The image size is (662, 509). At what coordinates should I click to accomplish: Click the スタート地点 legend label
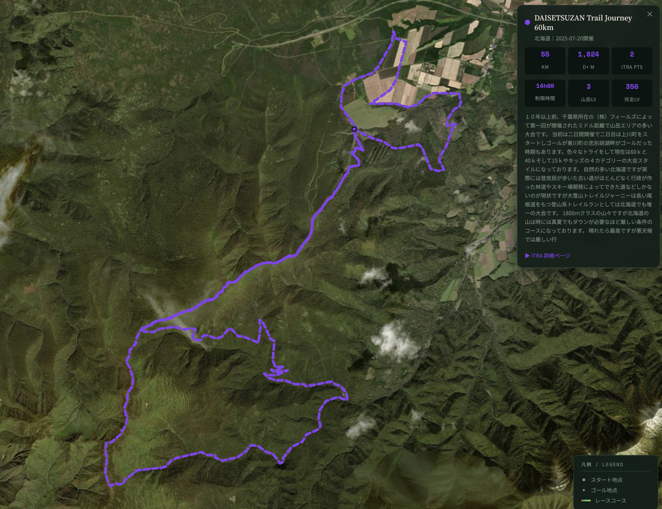[606, 480]
